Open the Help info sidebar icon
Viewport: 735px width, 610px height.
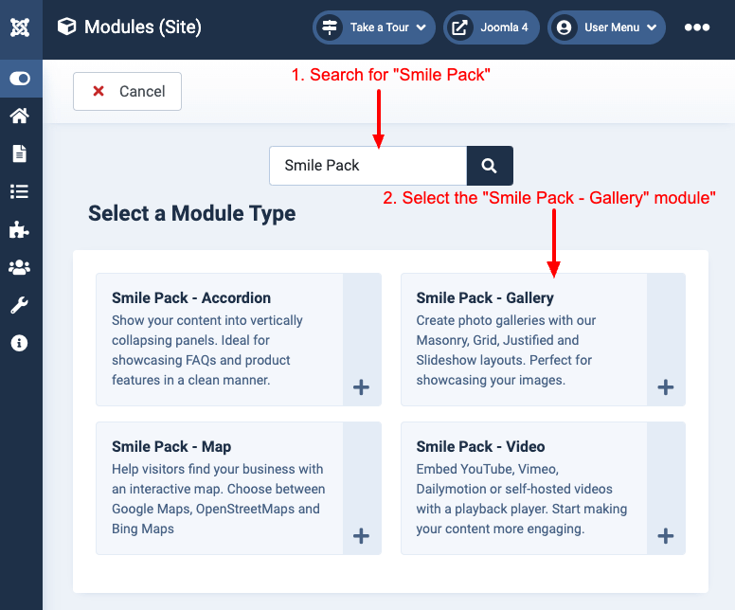[x=19, y=343]
